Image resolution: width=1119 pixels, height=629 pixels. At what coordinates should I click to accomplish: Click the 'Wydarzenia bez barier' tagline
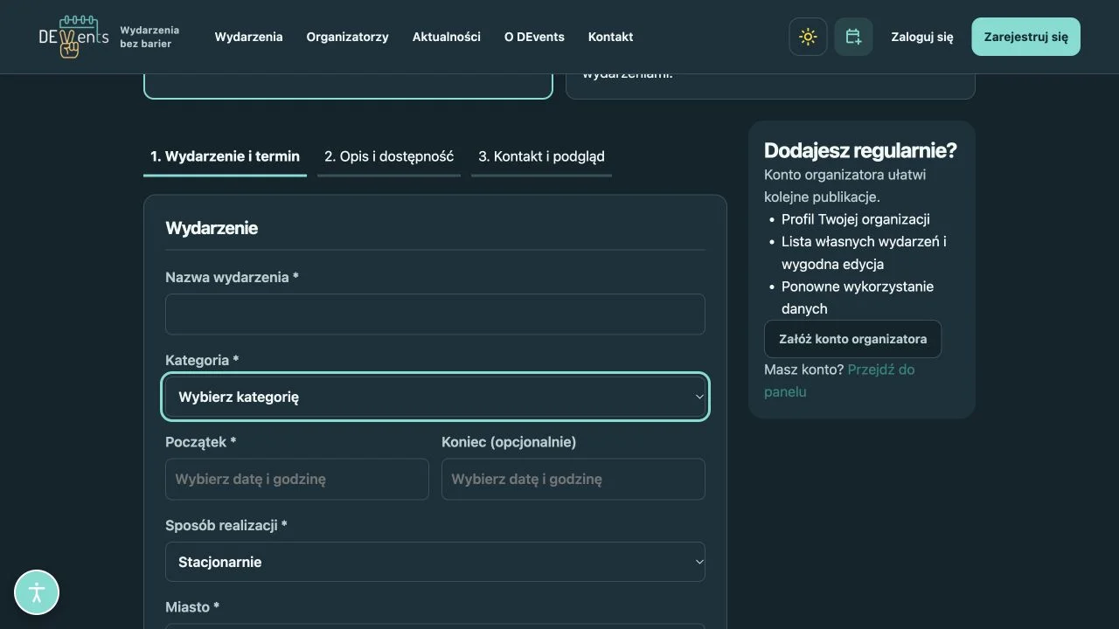[x=149, y=37]
